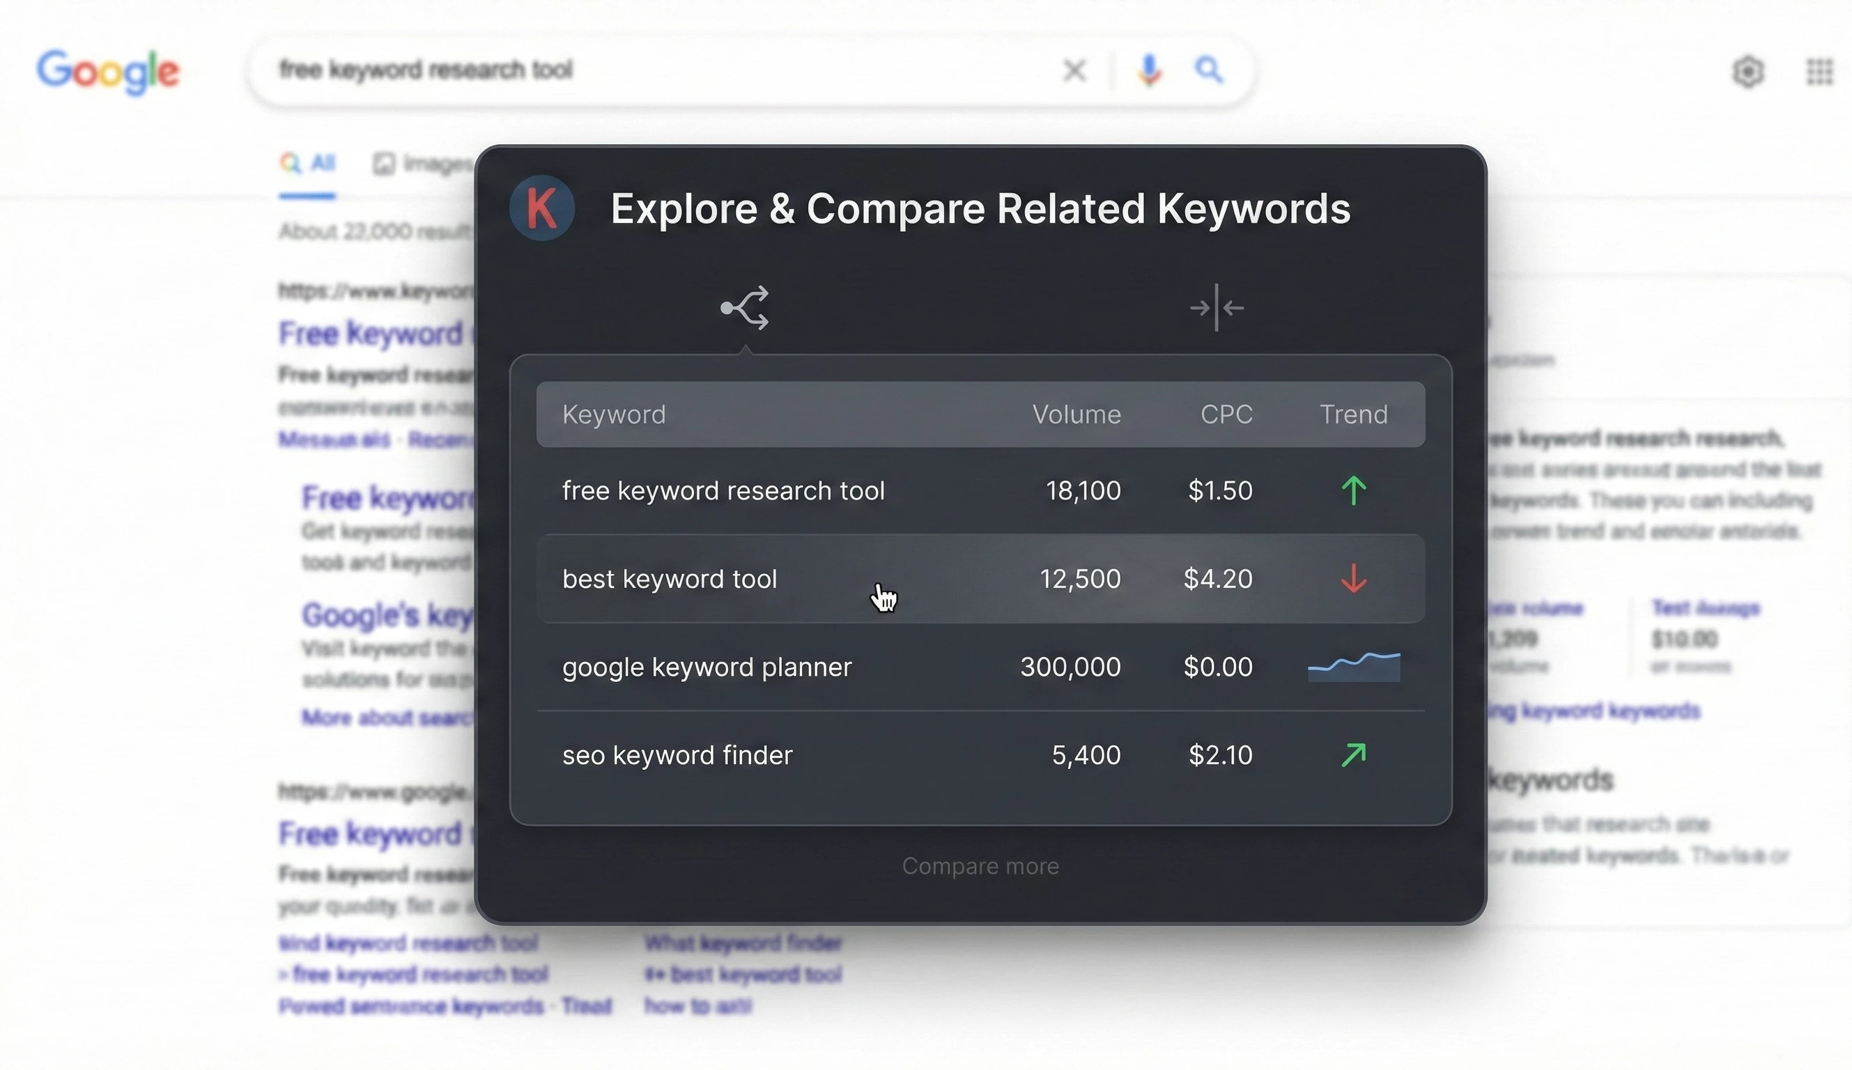Sort by the Trend column header
Image resolution: width=1852 pixels, height=1070 pixels.
coord(1354,414)
